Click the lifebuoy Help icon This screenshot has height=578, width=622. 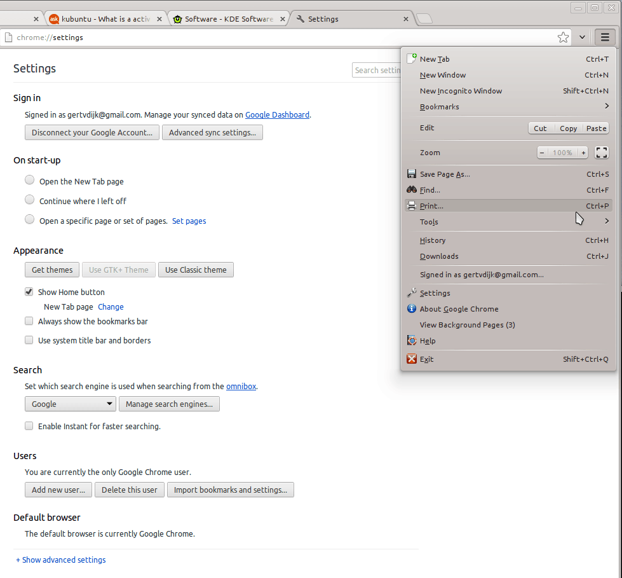[412, 340]
